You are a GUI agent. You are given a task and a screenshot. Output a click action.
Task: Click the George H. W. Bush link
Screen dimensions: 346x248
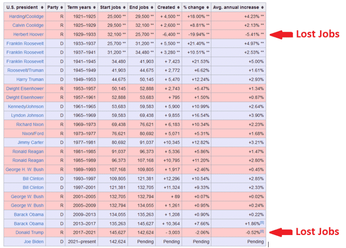point(24,169)
